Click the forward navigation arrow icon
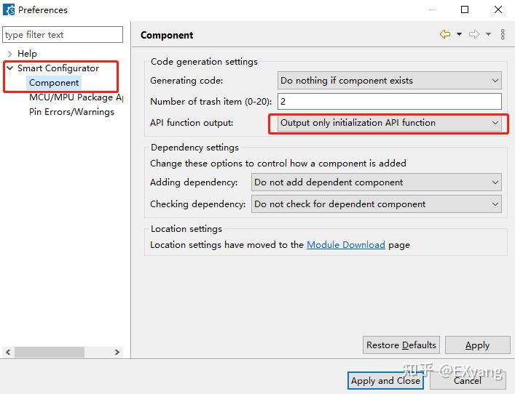Screen dimensions: 515x394 tap(473, 35)
